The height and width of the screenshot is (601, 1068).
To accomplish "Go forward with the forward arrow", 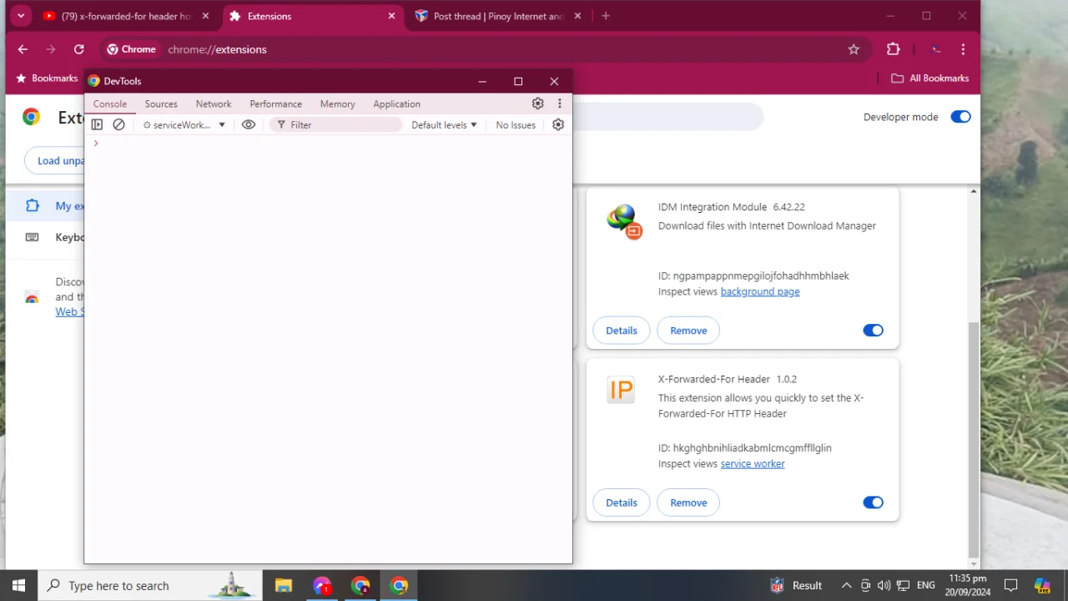I will tap(51, 49).
